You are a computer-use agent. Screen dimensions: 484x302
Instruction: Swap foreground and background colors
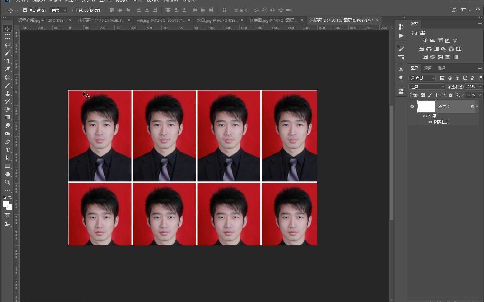[10, 197]
